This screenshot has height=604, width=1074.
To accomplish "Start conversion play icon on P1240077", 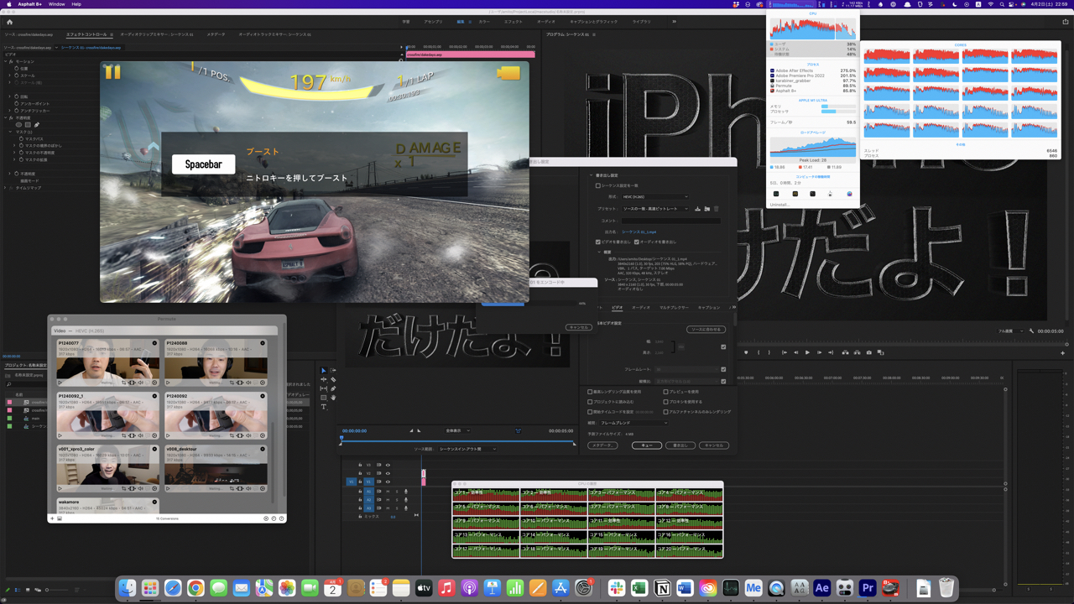I will click(x=60, y=383).
